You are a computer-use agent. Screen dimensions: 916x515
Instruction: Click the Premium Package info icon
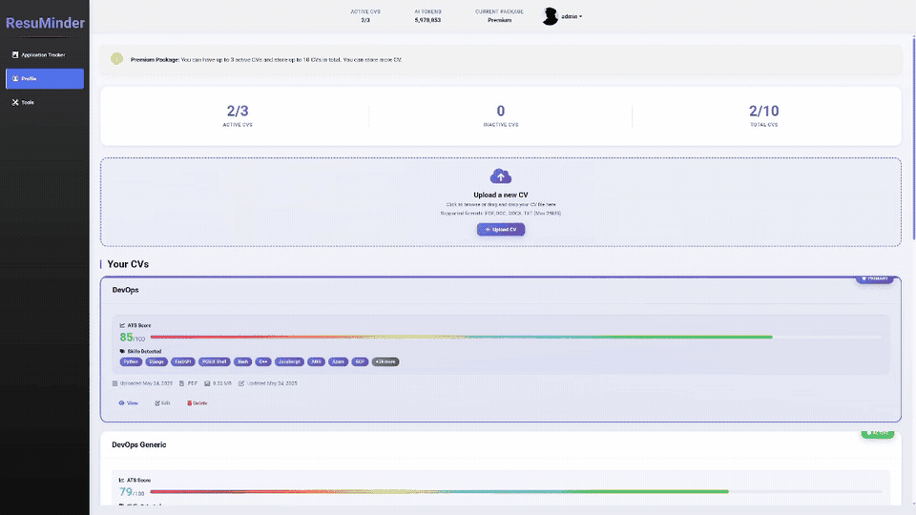tap(116, 59)
